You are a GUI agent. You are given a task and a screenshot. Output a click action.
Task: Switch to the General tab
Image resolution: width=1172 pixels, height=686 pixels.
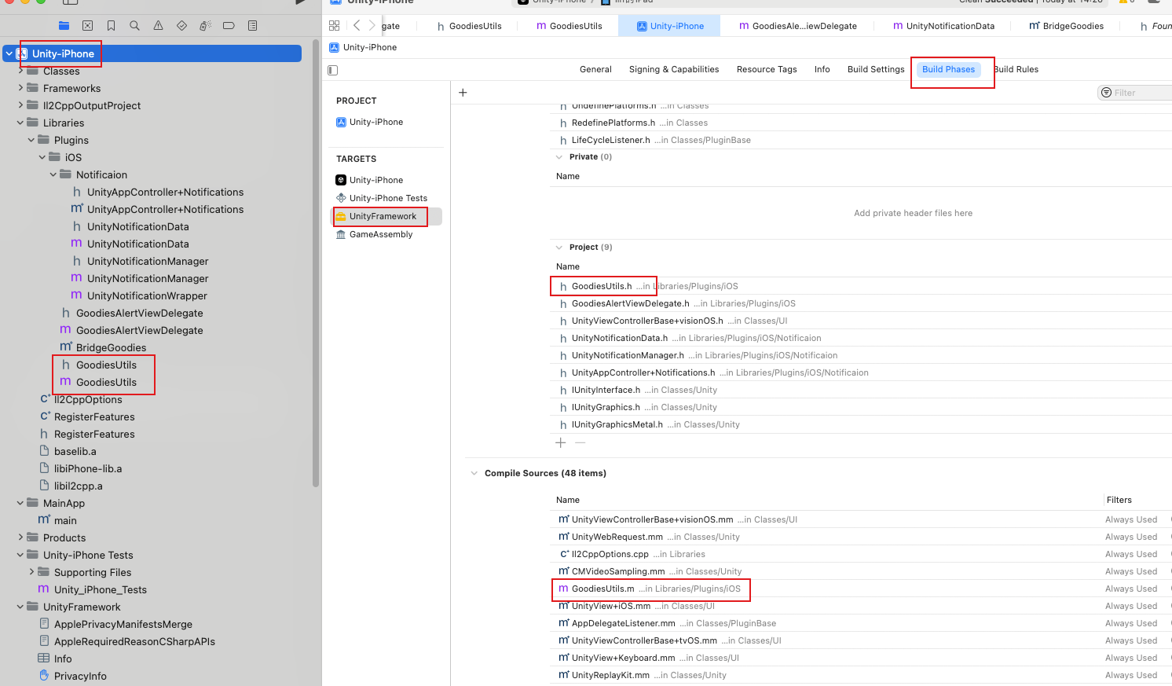point(595,69)
